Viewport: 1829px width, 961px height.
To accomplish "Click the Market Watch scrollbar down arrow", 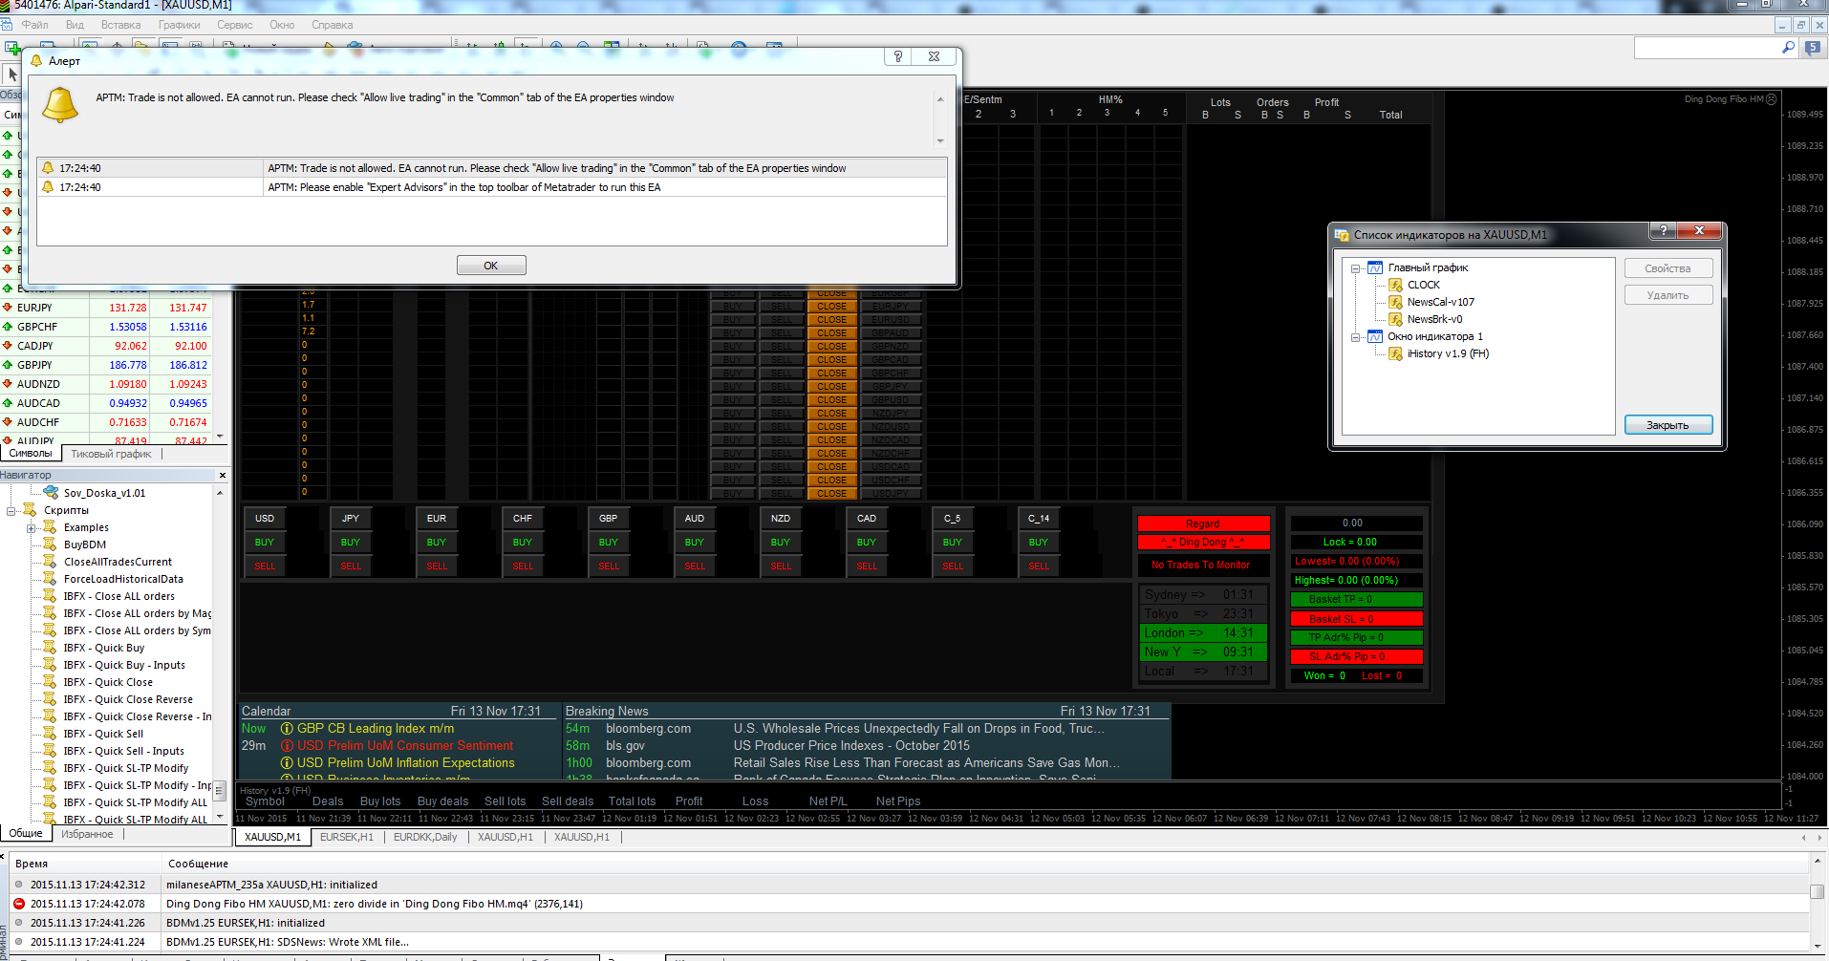I will coord(220,437).
